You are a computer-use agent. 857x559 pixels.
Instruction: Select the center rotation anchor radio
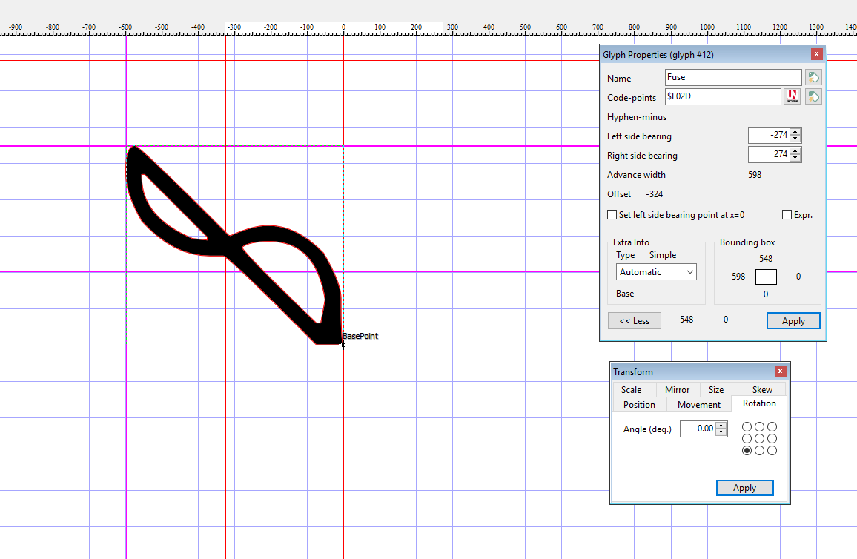pos(760,438)
